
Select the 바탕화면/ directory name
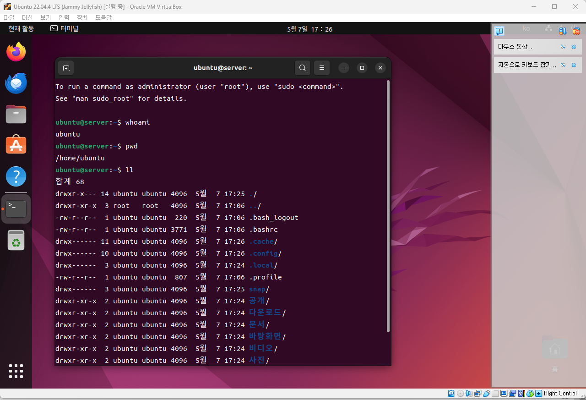(267, 337)
